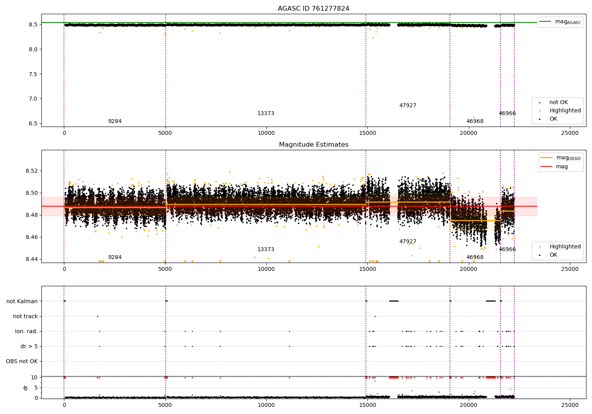Click the 7.0 y-axis tick label

tap(33, 99)
